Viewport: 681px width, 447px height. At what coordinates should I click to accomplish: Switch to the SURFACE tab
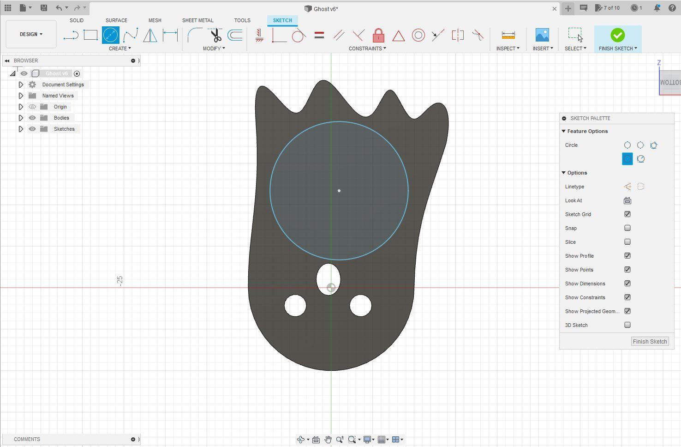point(116,20)
